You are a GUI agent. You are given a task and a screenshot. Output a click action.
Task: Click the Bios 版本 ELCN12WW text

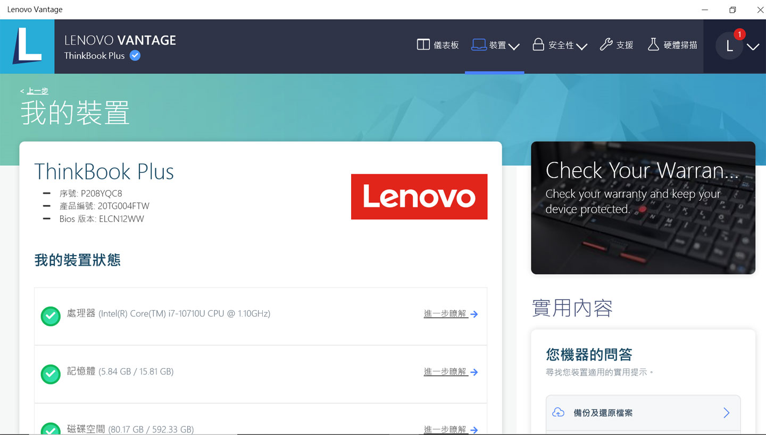102,219
